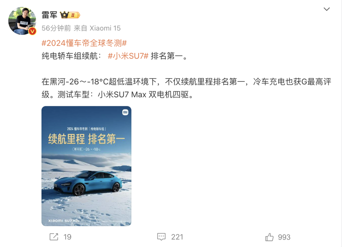The height and width of the screenshot is (247, 342).
Task: Open hashtag #2024懂车帝全球冬测#
Action: point(84,43)
